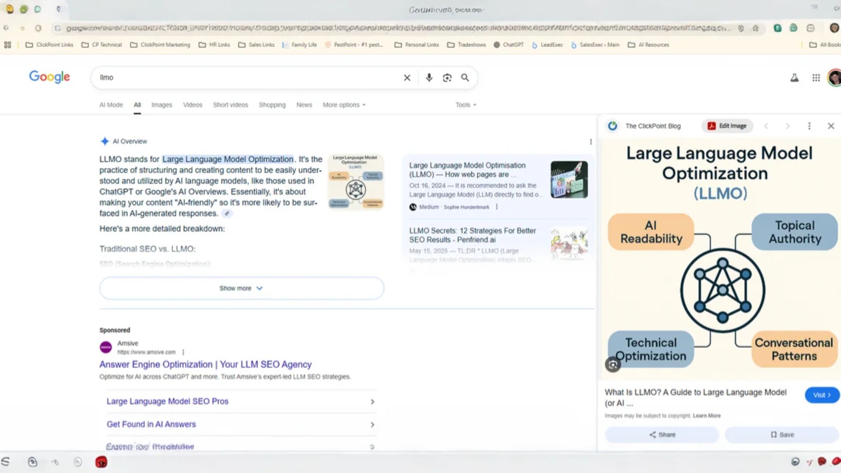Open Google Lens via the camera icon

pyautogui.click(x=447, y=78)
